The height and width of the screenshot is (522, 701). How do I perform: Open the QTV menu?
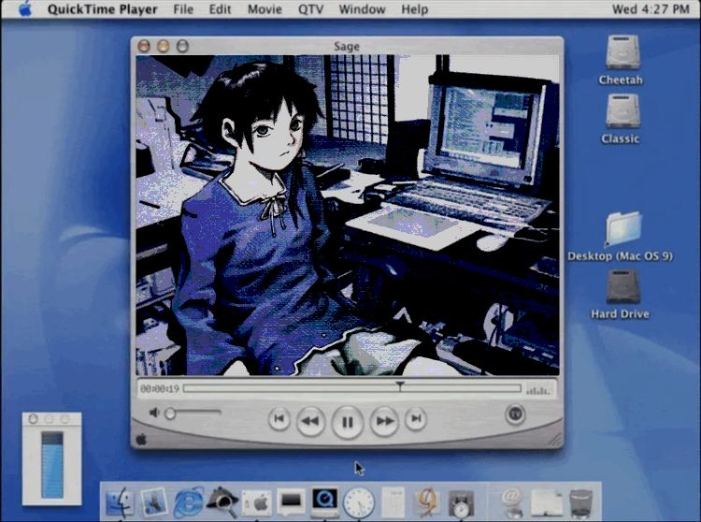(310, 9)
